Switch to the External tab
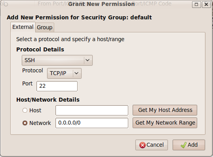This screenshot has height=157, width=213. 23,27
